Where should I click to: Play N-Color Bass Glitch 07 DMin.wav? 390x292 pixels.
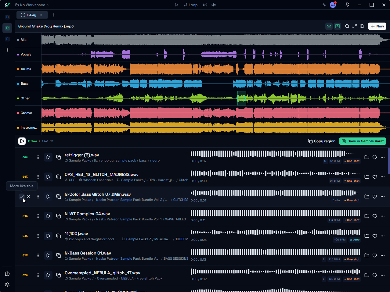[x=48, y=197]
